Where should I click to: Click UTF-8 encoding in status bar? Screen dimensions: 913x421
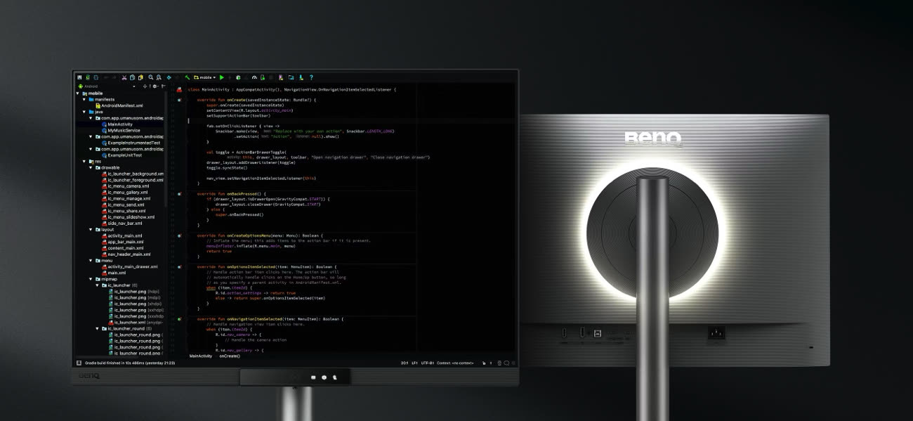point(427,363)
